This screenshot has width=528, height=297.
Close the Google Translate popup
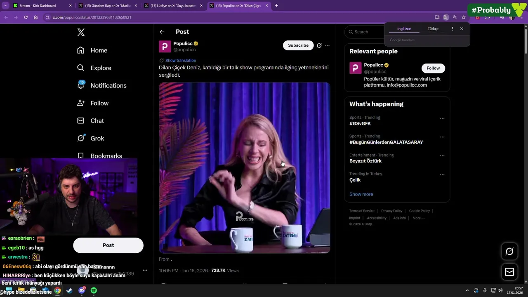pyautogui.click(x=462, y=29)
